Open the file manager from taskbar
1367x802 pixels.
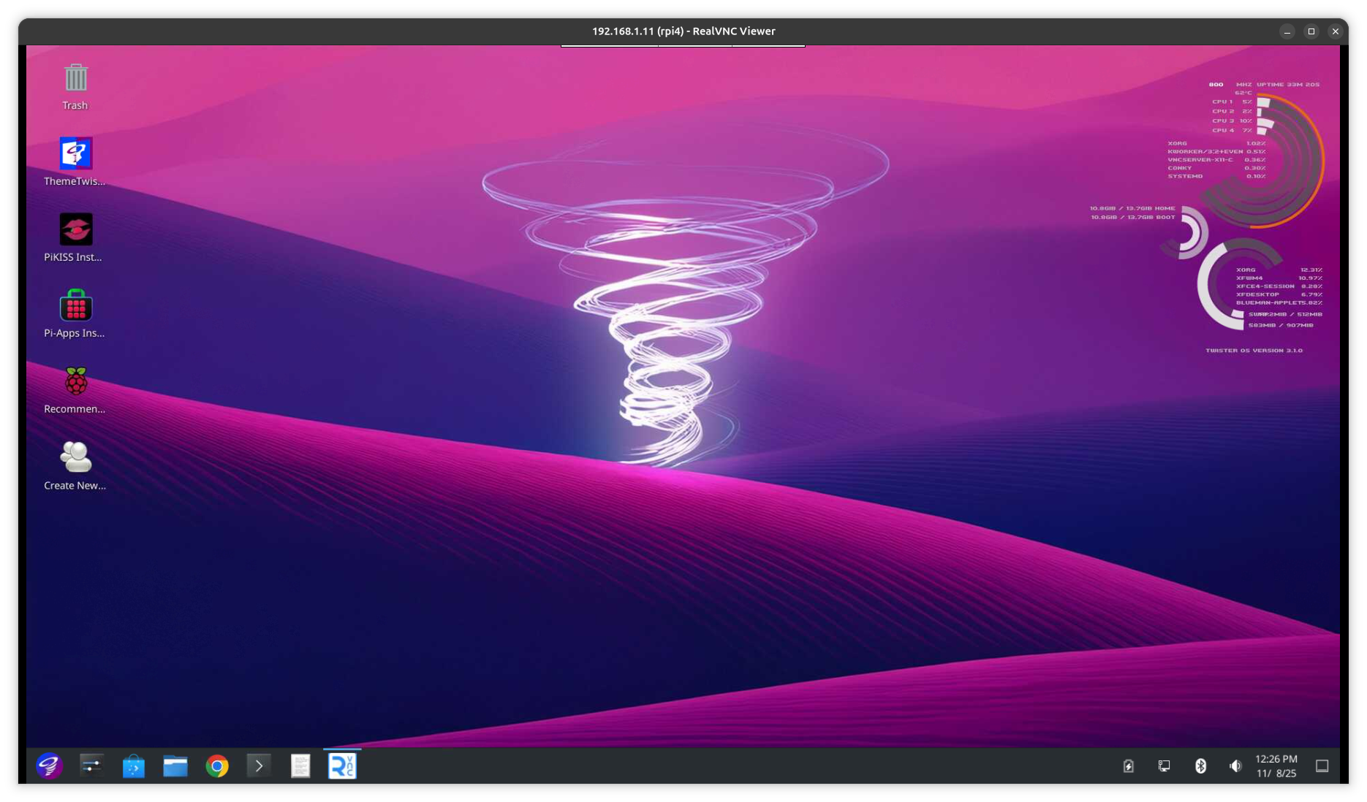175,766
